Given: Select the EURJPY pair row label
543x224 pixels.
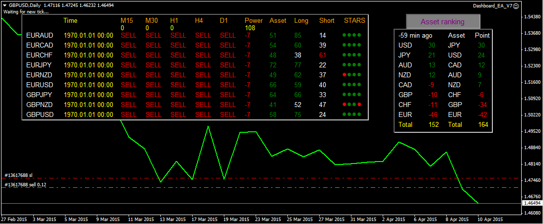Looking at the screenshot, I should (x=39, y=65).
